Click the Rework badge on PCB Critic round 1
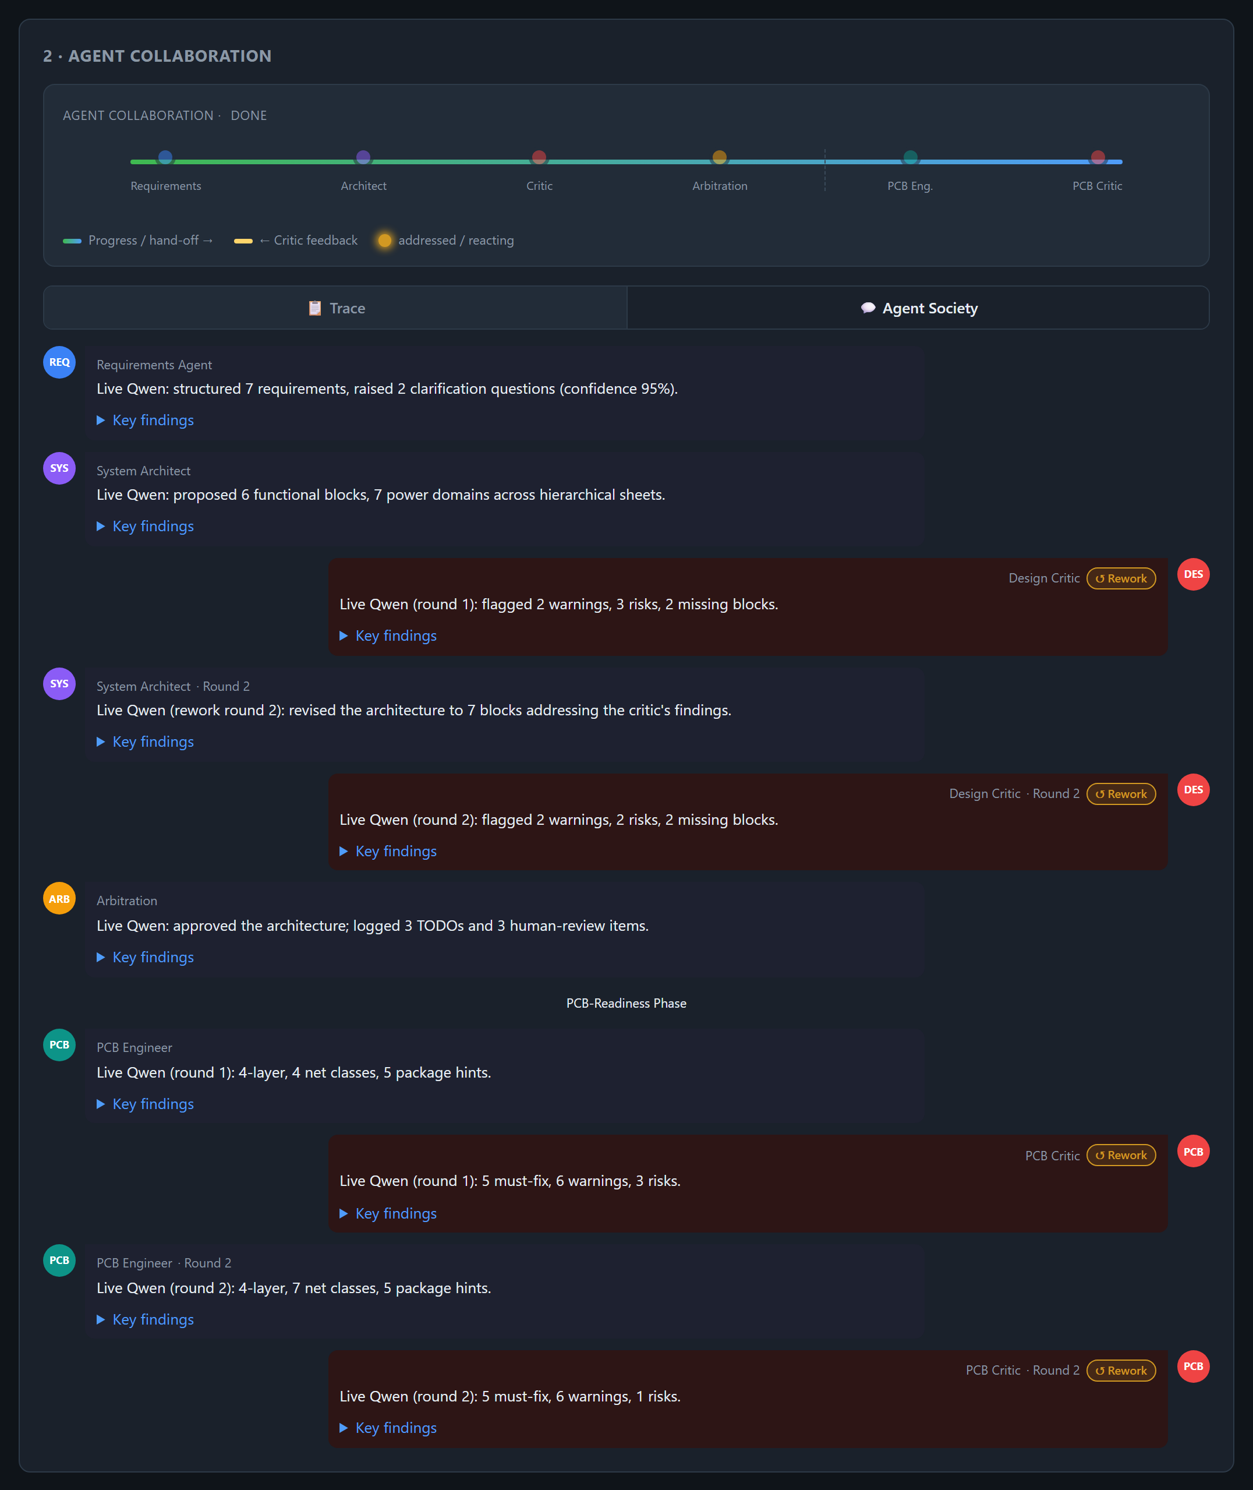This screenshot has height=1490, width=1253. pos(1121,1154)
